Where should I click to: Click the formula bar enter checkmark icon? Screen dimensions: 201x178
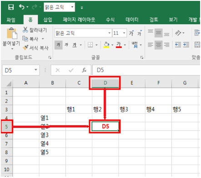pos(71,70)
